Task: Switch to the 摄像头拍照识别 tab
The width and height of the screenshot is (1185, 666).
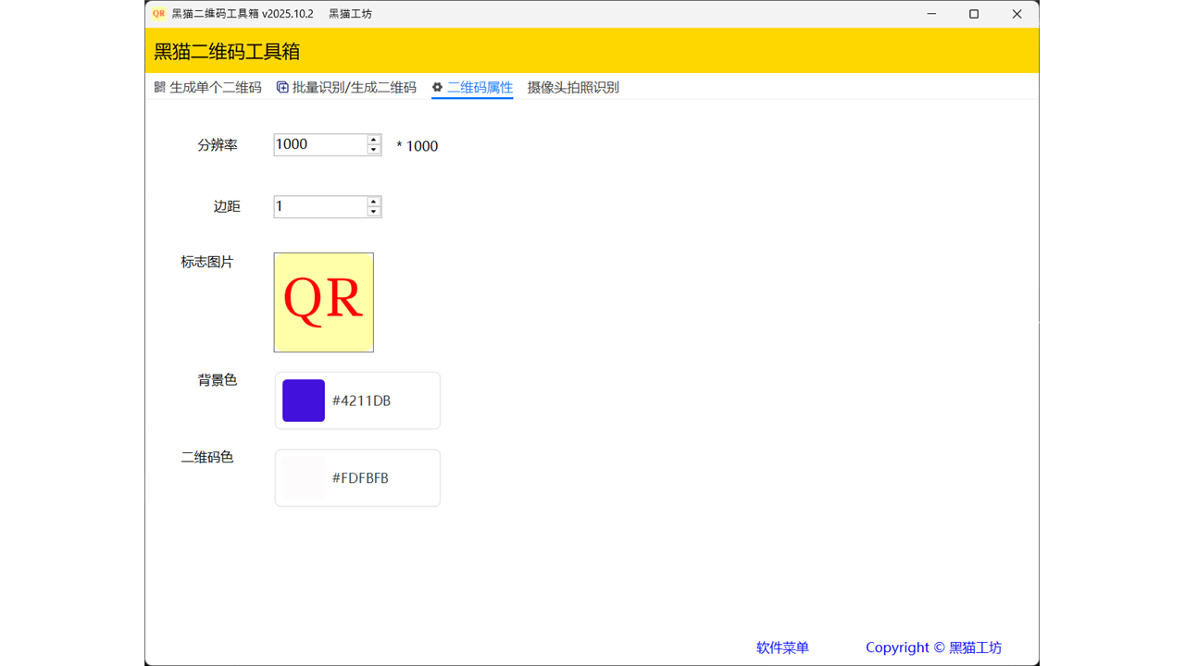Action: (x=573, y=87)
